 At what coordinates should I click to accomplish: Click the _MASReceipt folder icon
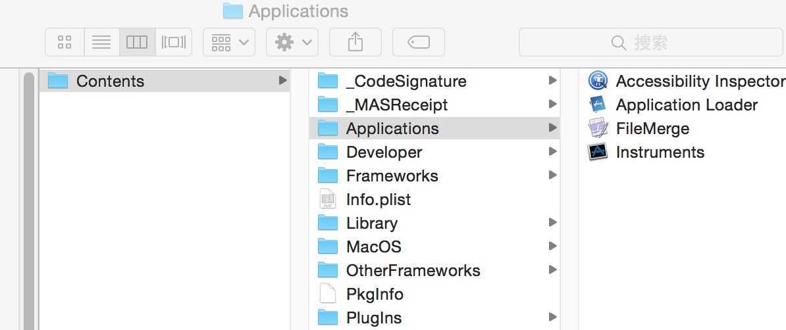(328, 104)
